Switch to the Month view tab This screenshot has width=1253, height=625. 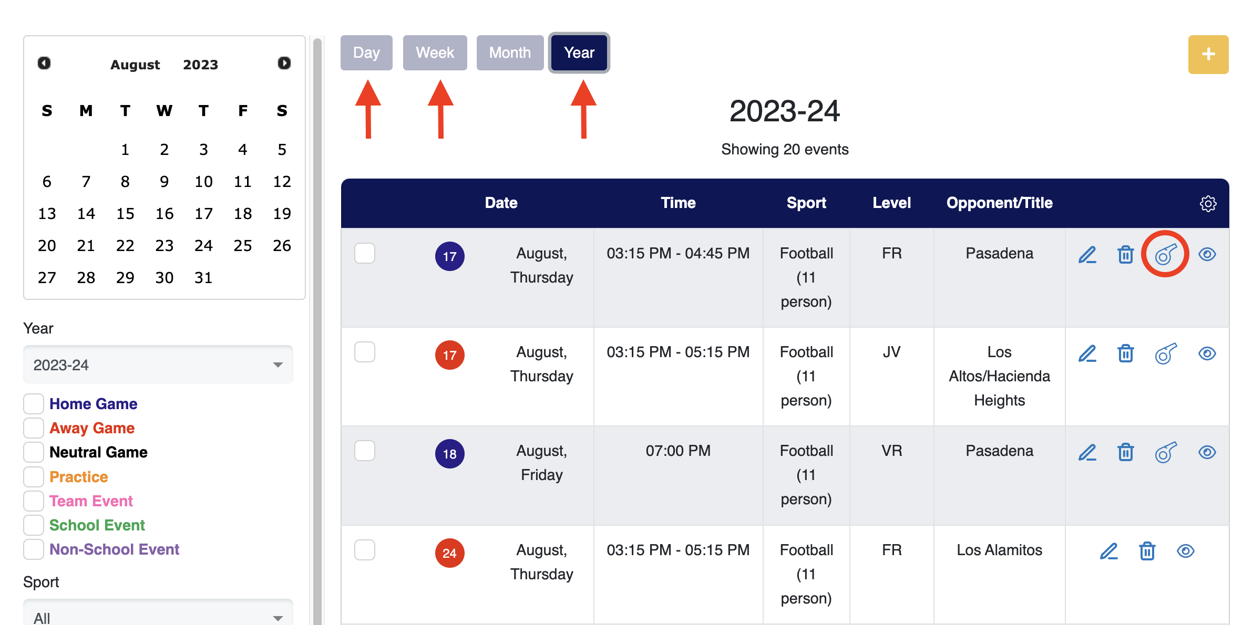tap(509, 53)
